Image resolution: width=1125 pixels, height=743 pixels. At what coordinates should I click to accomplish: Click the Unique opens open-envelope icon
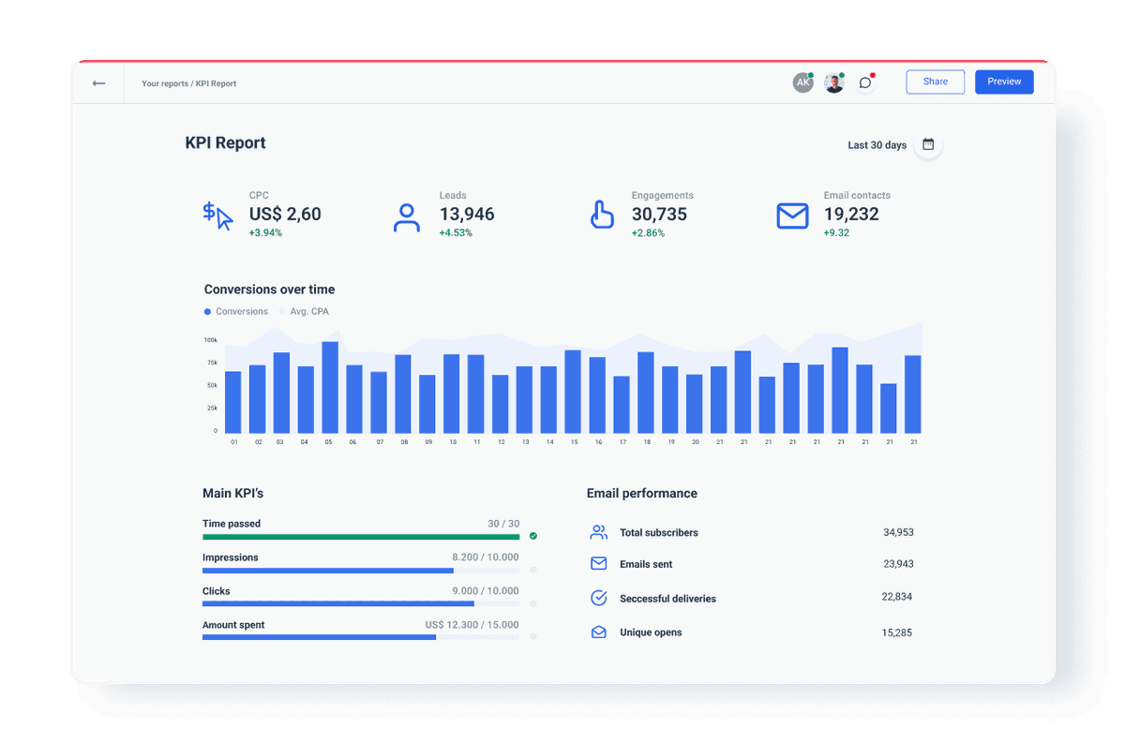coord(599,632)
